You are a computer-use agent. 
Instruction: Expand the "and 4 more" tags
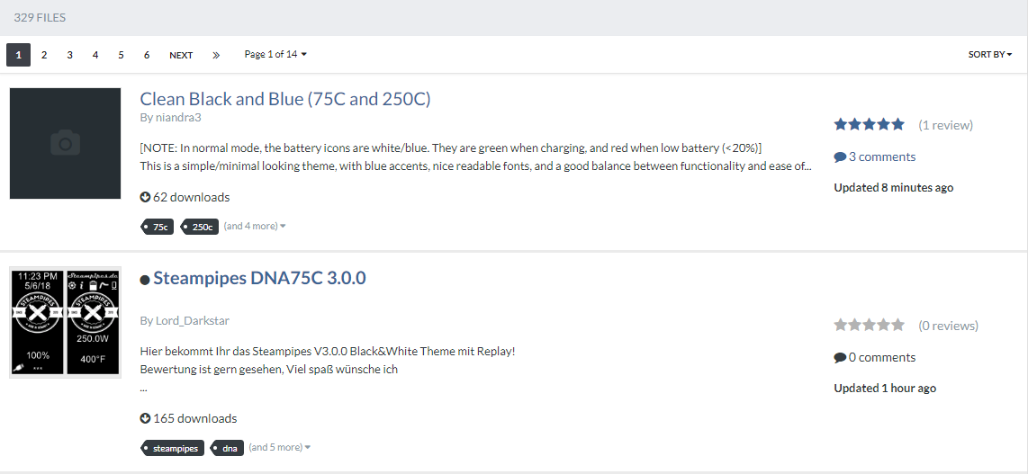255,227
